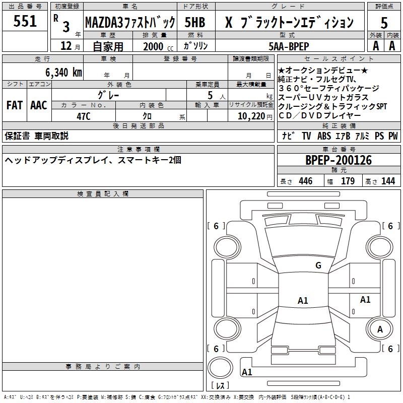Image resolution: width=403 pixels, height=403 pixels.
Task: Click the PW equipment label
Action: 393,136
